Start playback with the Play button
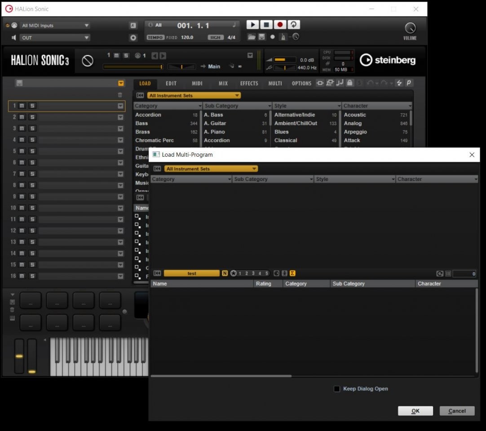Screen dimensions: 486x431 pos(252,25)
